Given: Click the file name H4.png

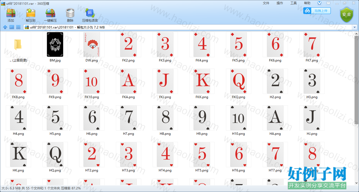Looking at the screenshot, I should click(18, 134).
